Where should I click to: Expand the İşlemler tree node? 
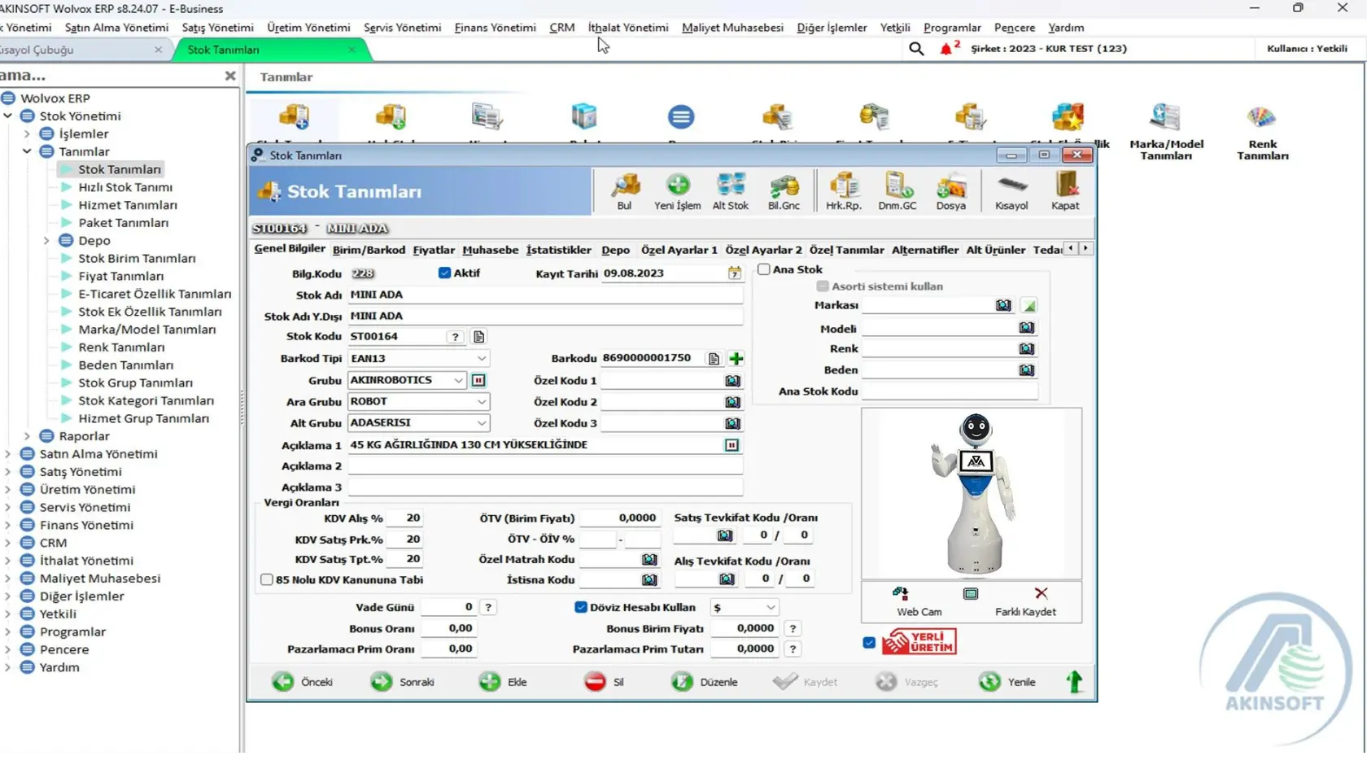coord(27,133)
